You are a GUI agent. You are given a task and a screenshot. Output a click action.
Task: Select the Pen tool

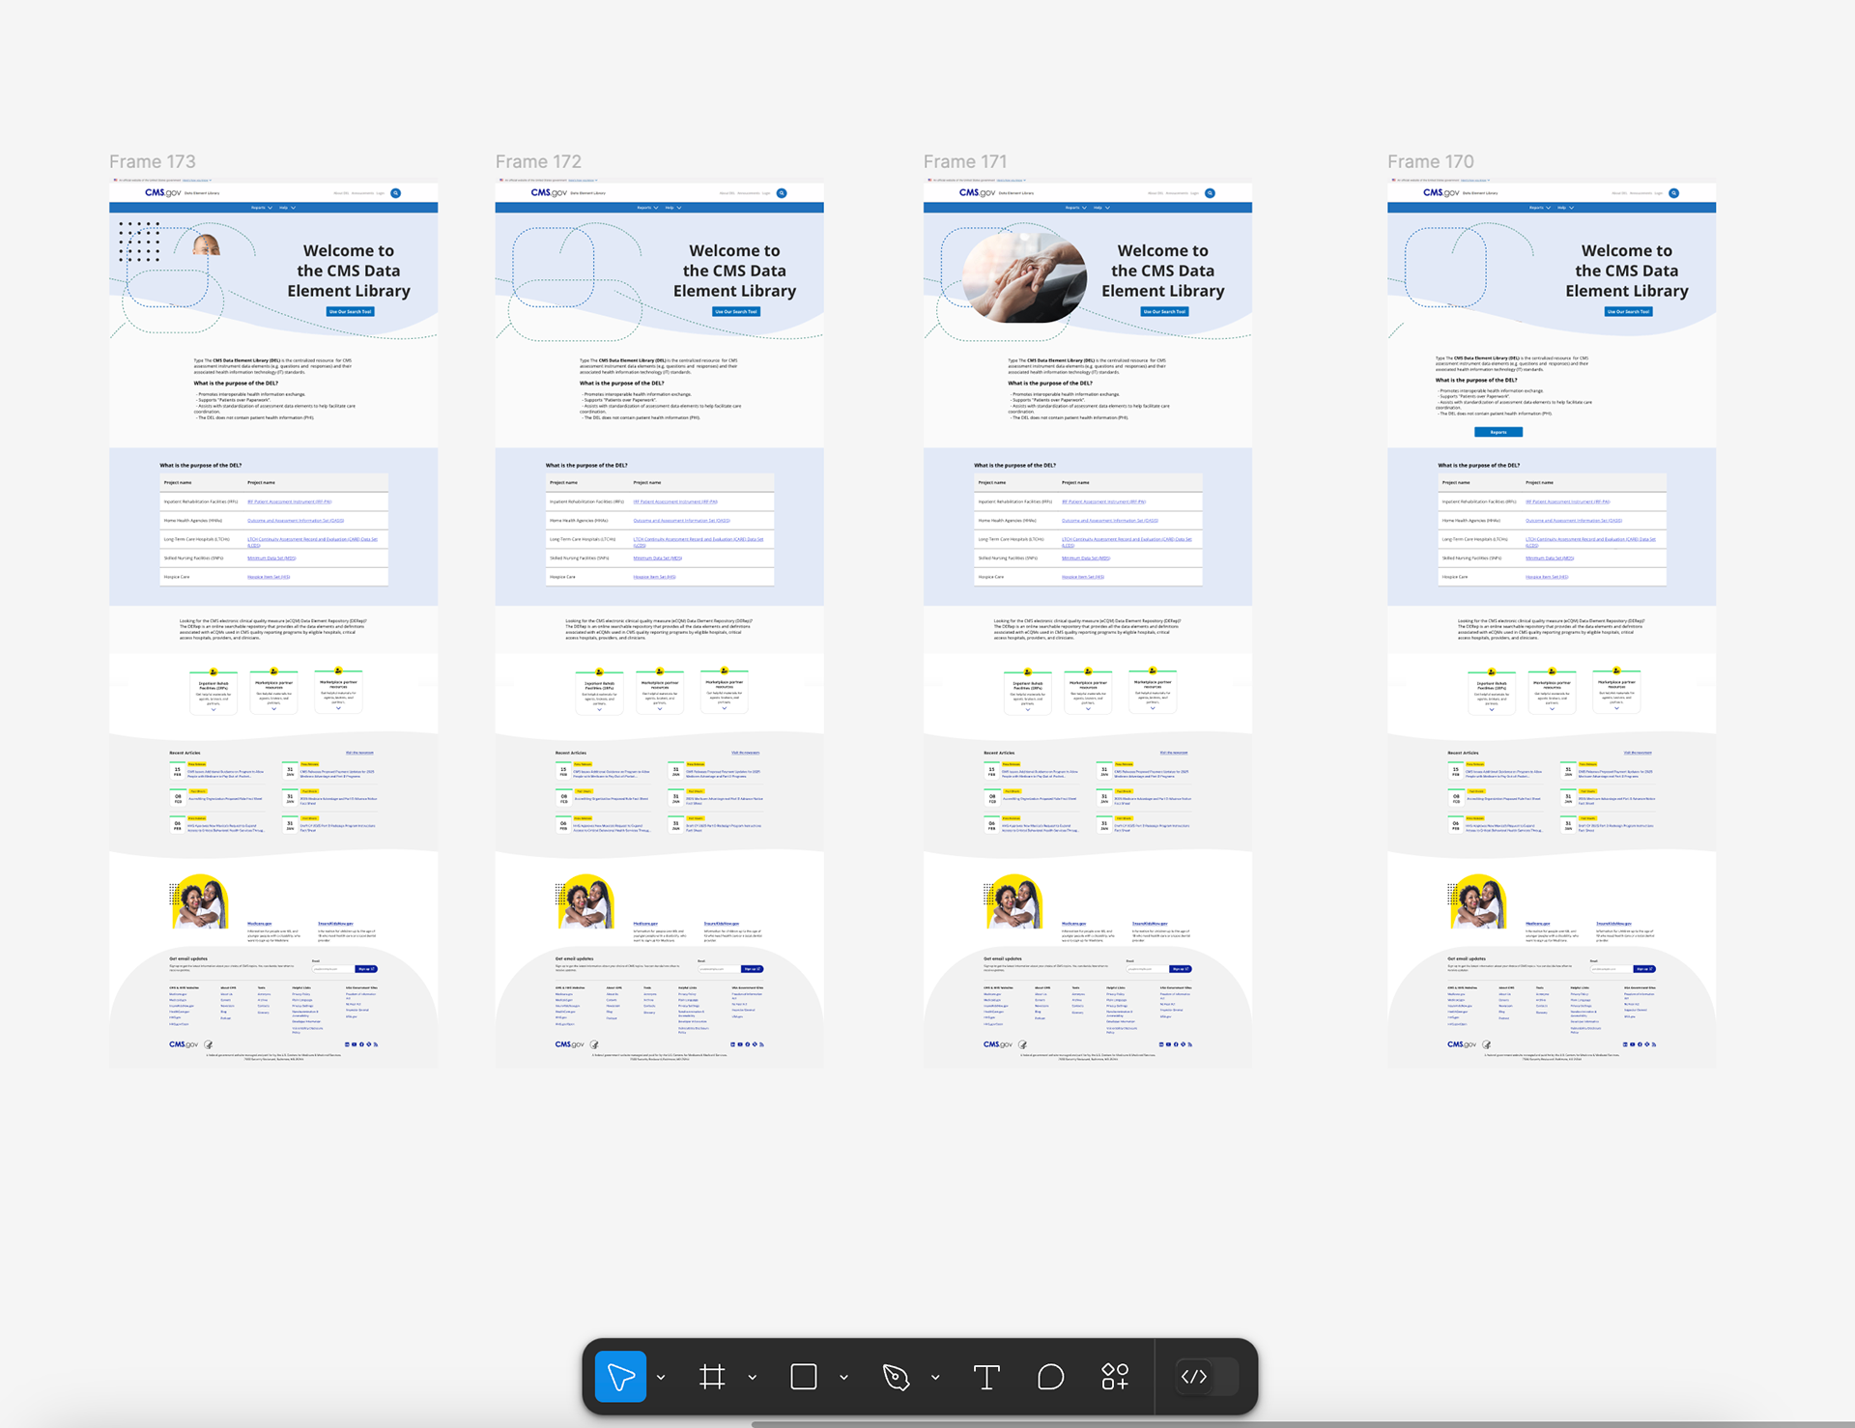pyautogui.click(x=896, y=1377)
